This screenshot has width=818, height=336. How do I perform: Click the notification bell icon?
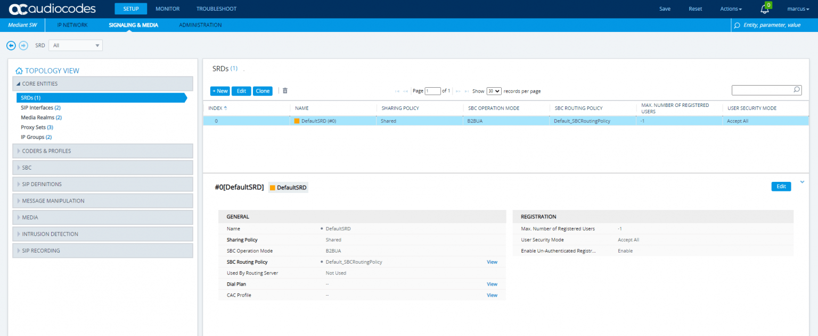coord(765,9)
